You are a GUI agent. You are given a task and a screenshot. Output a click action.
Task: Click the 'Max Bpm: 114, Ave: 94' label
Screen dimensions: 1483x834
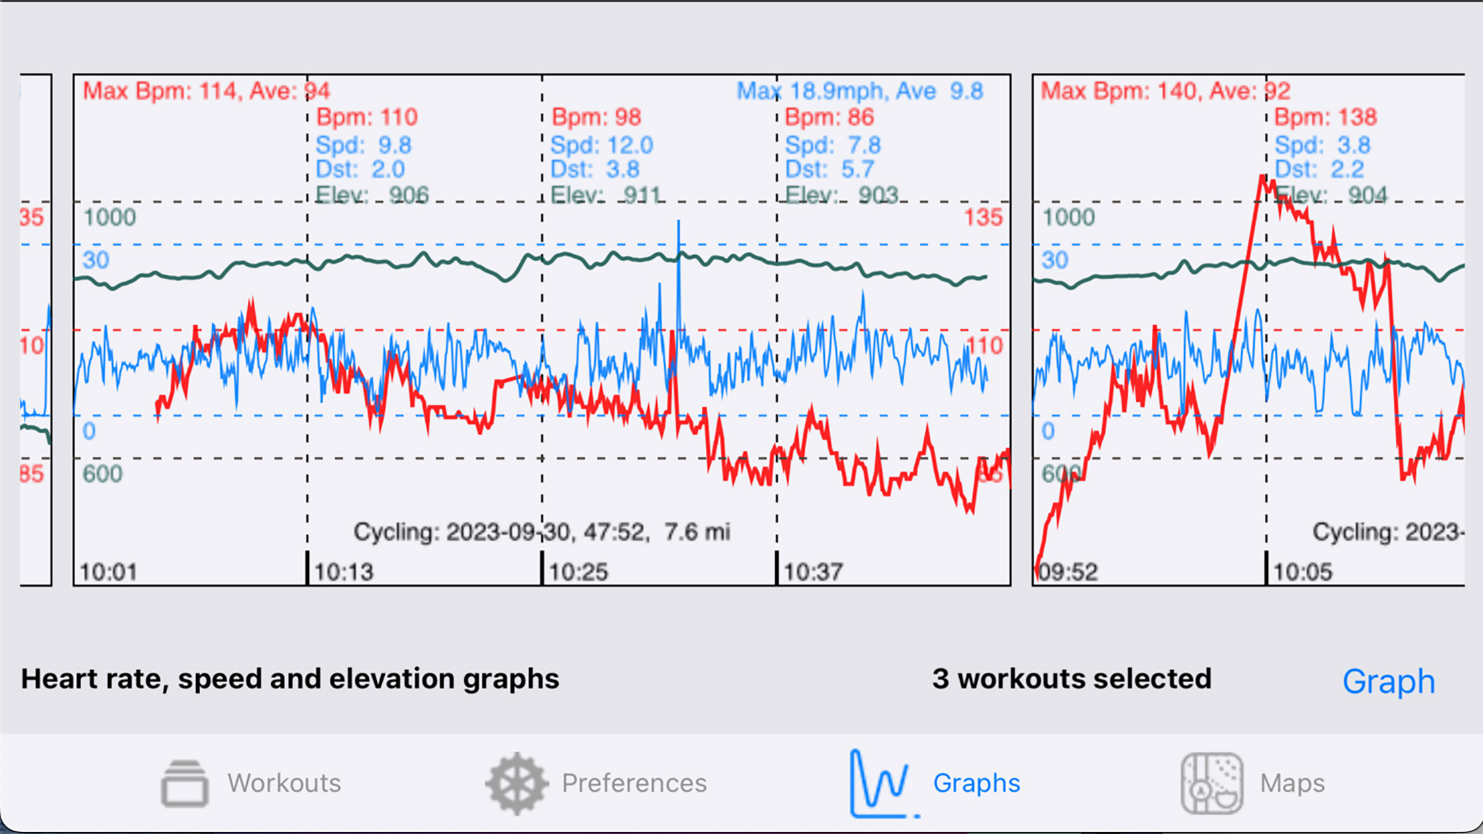(x=206, y=91)
